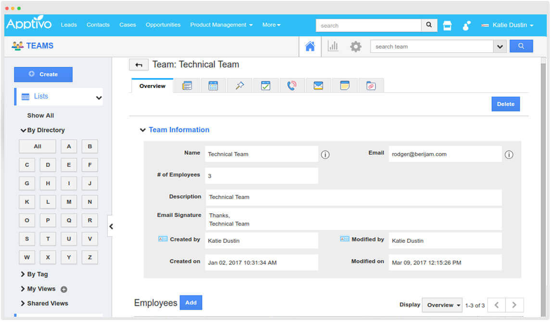Open the Emails envelope tab icon
The image size is (553, 322).
318,85
